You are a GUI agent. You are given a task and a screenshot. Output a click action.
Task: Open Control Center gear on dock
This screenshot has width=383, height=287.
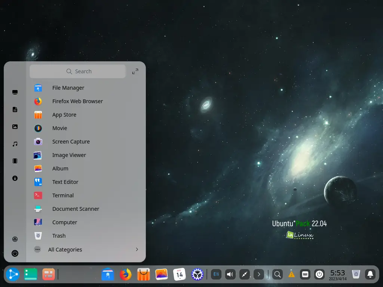pyautogui.click(x=197, y=274)
